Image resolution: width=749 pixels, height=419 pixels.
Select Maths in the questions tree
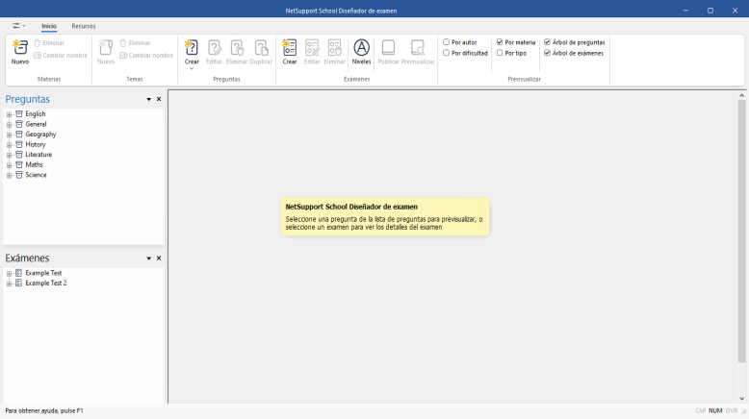pos(34,164)
